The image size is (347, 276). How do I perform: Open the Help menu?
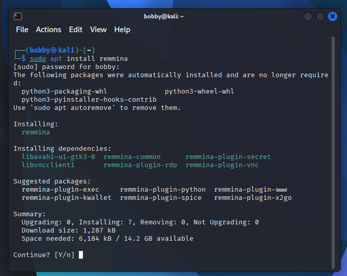(122, 29)
